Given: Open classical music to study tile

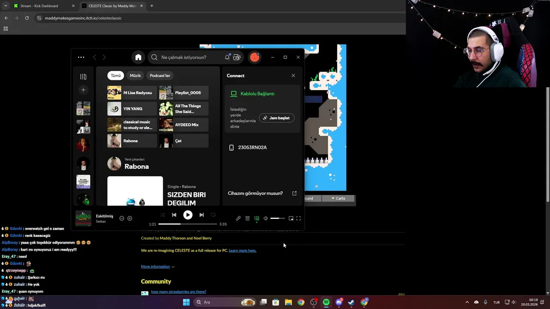Looking at the screenshot, I should click(x=132, y=125).
